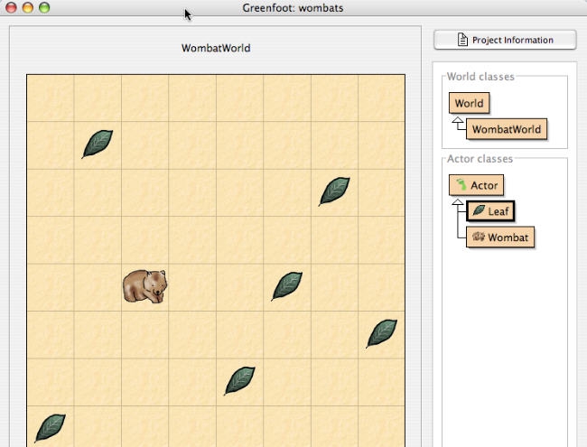Screen dimensions: 587x447
Task: Click the leaf in the upper-right of the world
Action: point(334,191)
